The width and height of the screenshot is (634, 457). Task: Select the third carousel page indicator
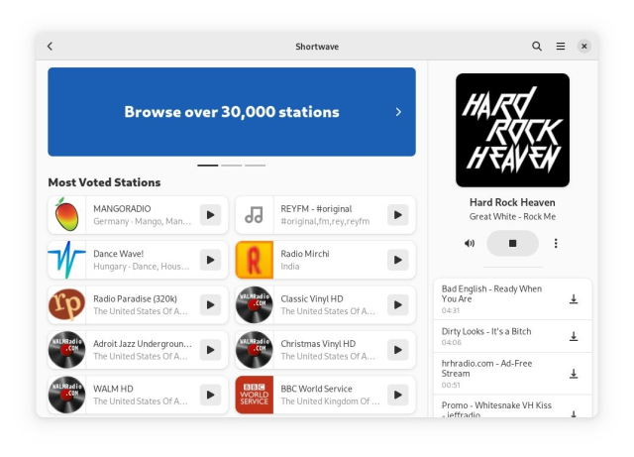[x=256, y=166]
